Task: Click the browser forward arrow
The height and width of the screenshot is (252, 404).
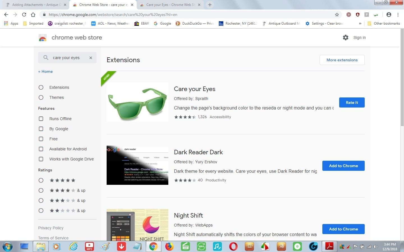Action: (x=15, y=15)
